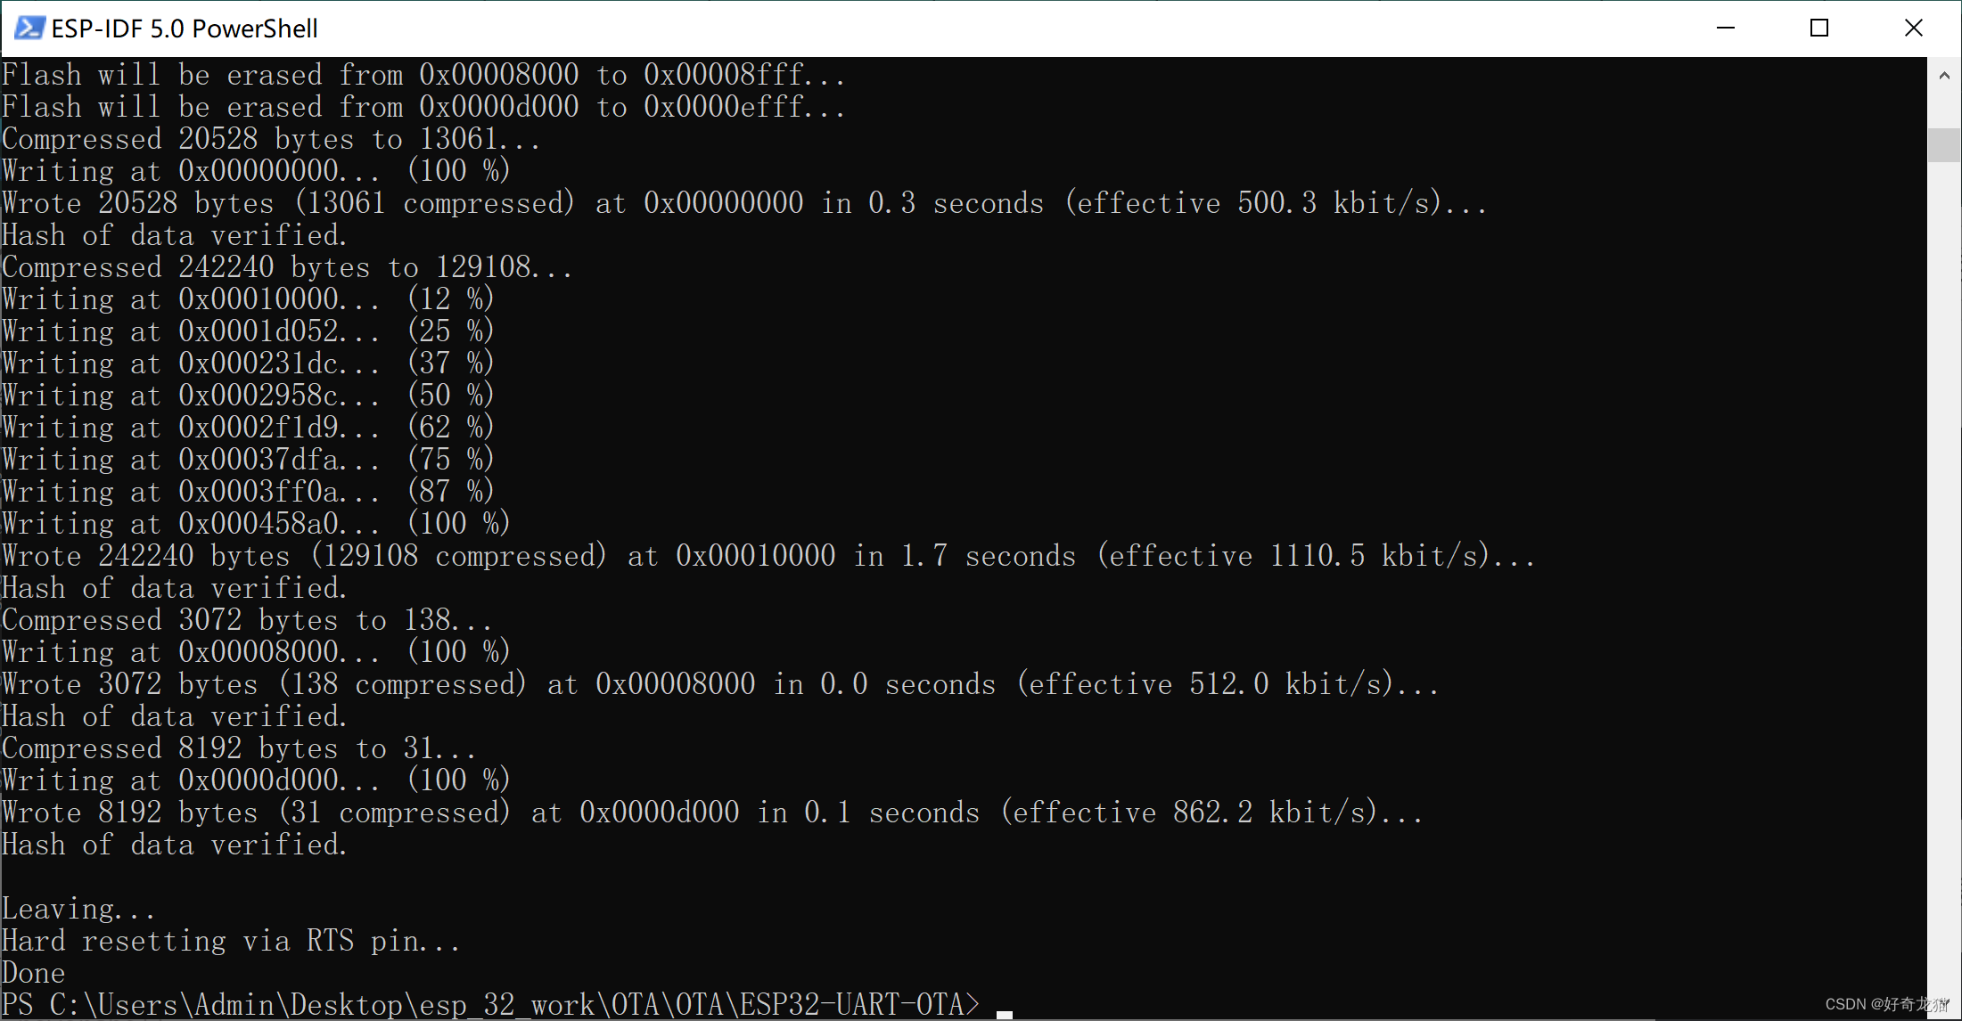Close the ESP-IDF 5.0 PowerShell window
This screenshot has height=1021, width=1962.
1914,28
